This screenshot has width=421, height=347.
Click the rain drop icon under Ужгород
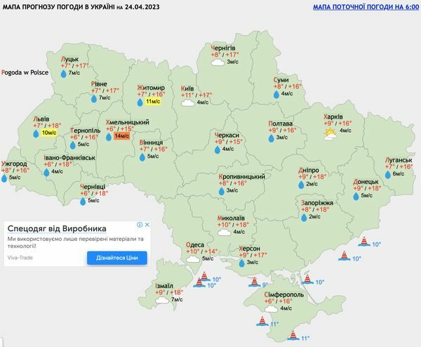coord(4,178)
